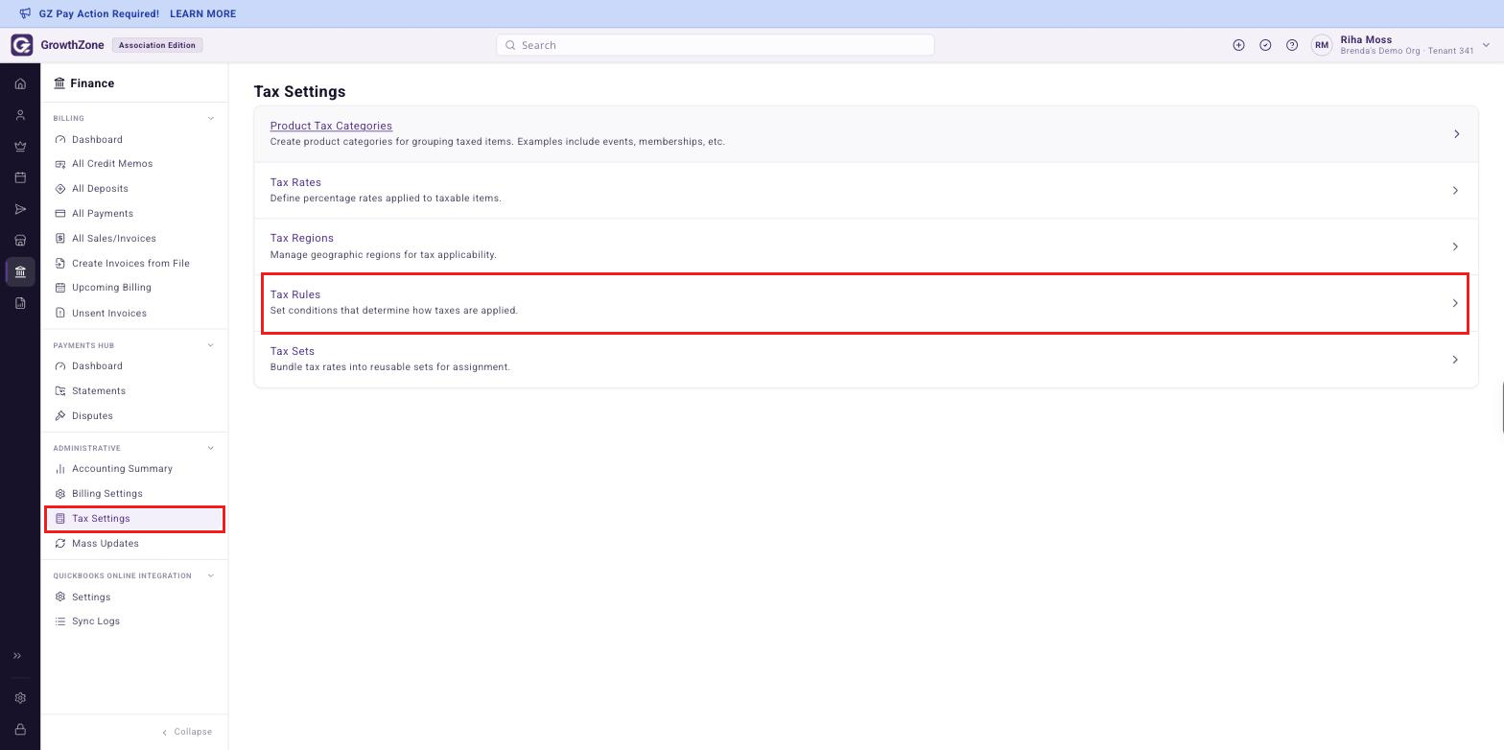
Task: Open All Credit Memos in sidebar
Action: click(x=112, y=164)
